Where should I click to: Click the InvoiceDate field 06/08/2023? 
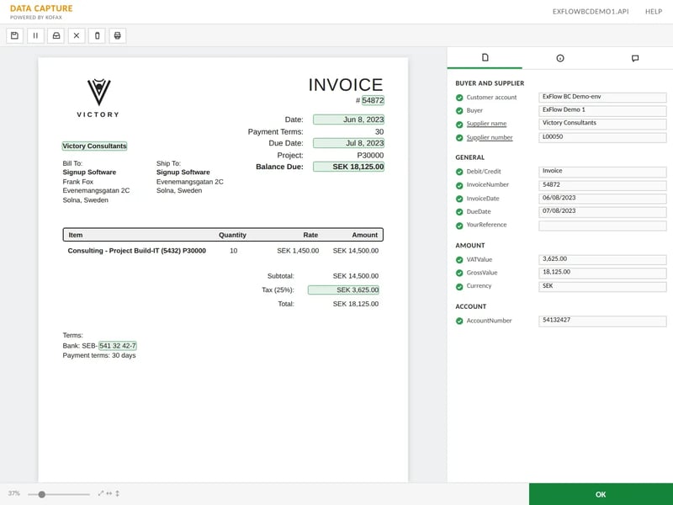click(602, 199)
